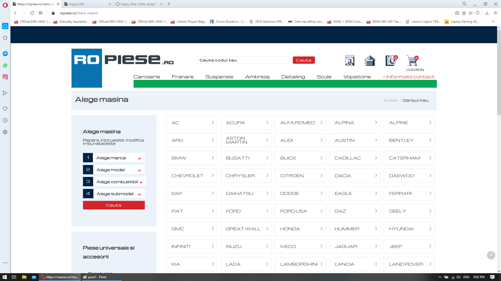This screenshot has width=501, height=281.
Task: Open the Detailing menu
Action: (x=293, y=77)
